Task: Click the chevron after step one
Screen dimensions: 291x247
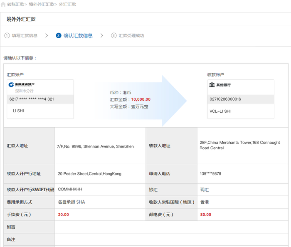Action: click(47, 36)
